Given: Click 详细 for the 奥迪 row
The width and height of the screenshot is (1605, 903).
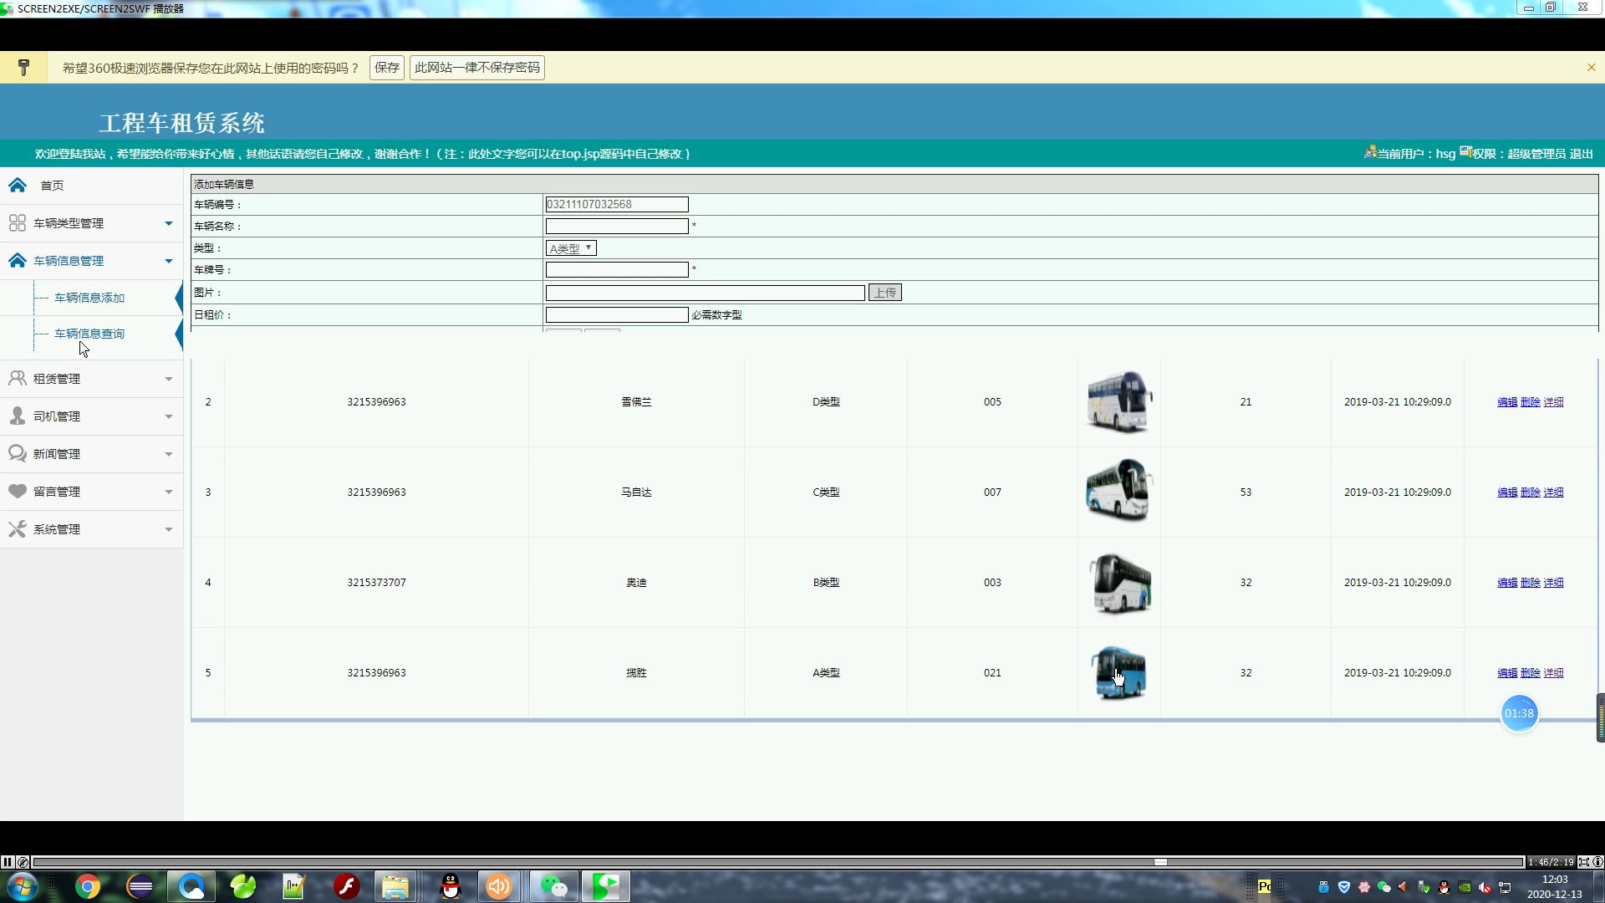Looking at the screenshot, I should click(x=1553, y=583).
